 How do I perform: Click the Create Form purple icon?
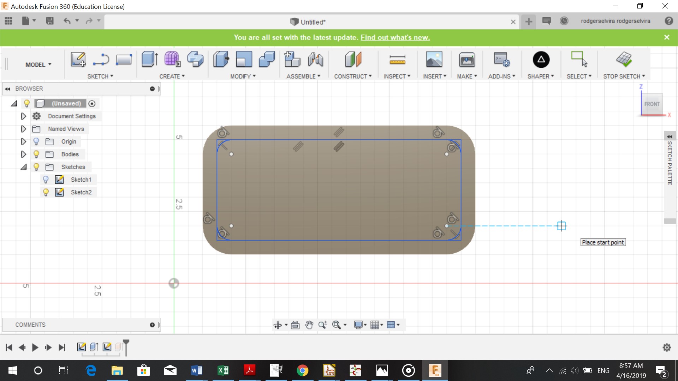[172, 59]
